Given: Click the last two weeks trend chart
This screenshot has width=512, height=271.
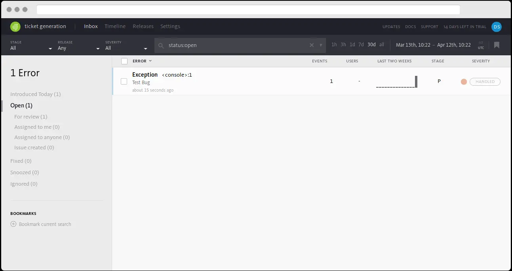Looking at the screenshot, I should 396,81.
